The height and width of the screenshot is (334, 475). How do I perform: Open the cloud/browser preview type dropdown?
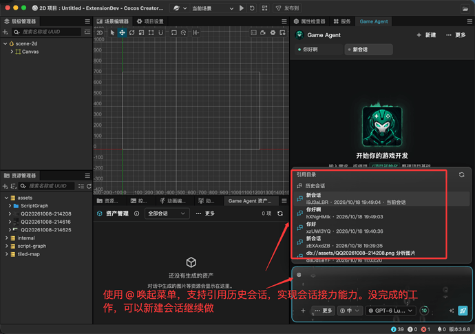click(x=180, y=8)
